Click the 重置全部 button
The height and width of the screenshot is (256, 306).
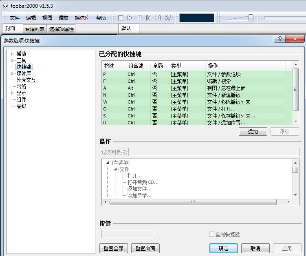(114, 248)
